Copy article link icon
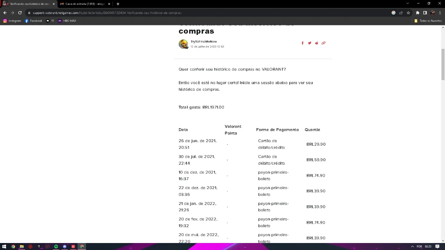This screenshot has width=445, height=250. click(x=324, y=43)
